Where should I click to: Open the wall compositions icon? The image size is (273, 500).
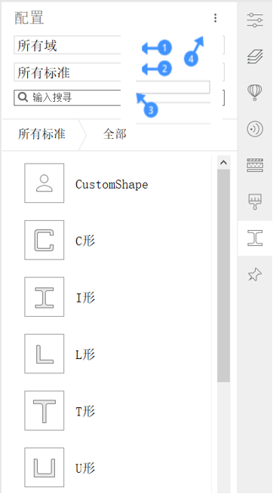pyautogui.click(x=255, y=165)
